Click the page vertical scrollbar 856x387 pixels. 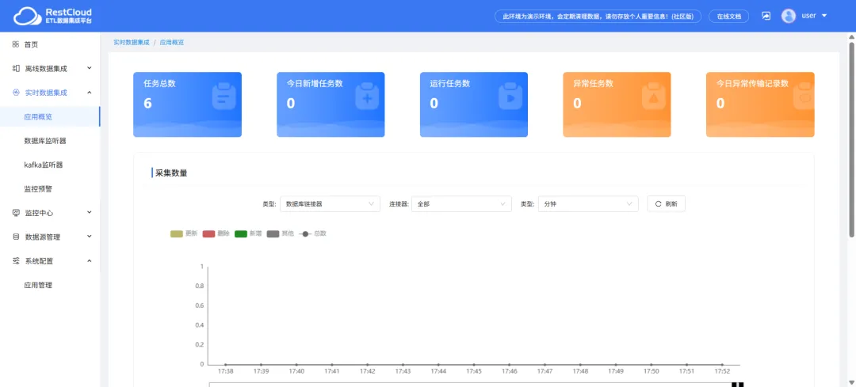pyautogui.click(x=851, y=139)
